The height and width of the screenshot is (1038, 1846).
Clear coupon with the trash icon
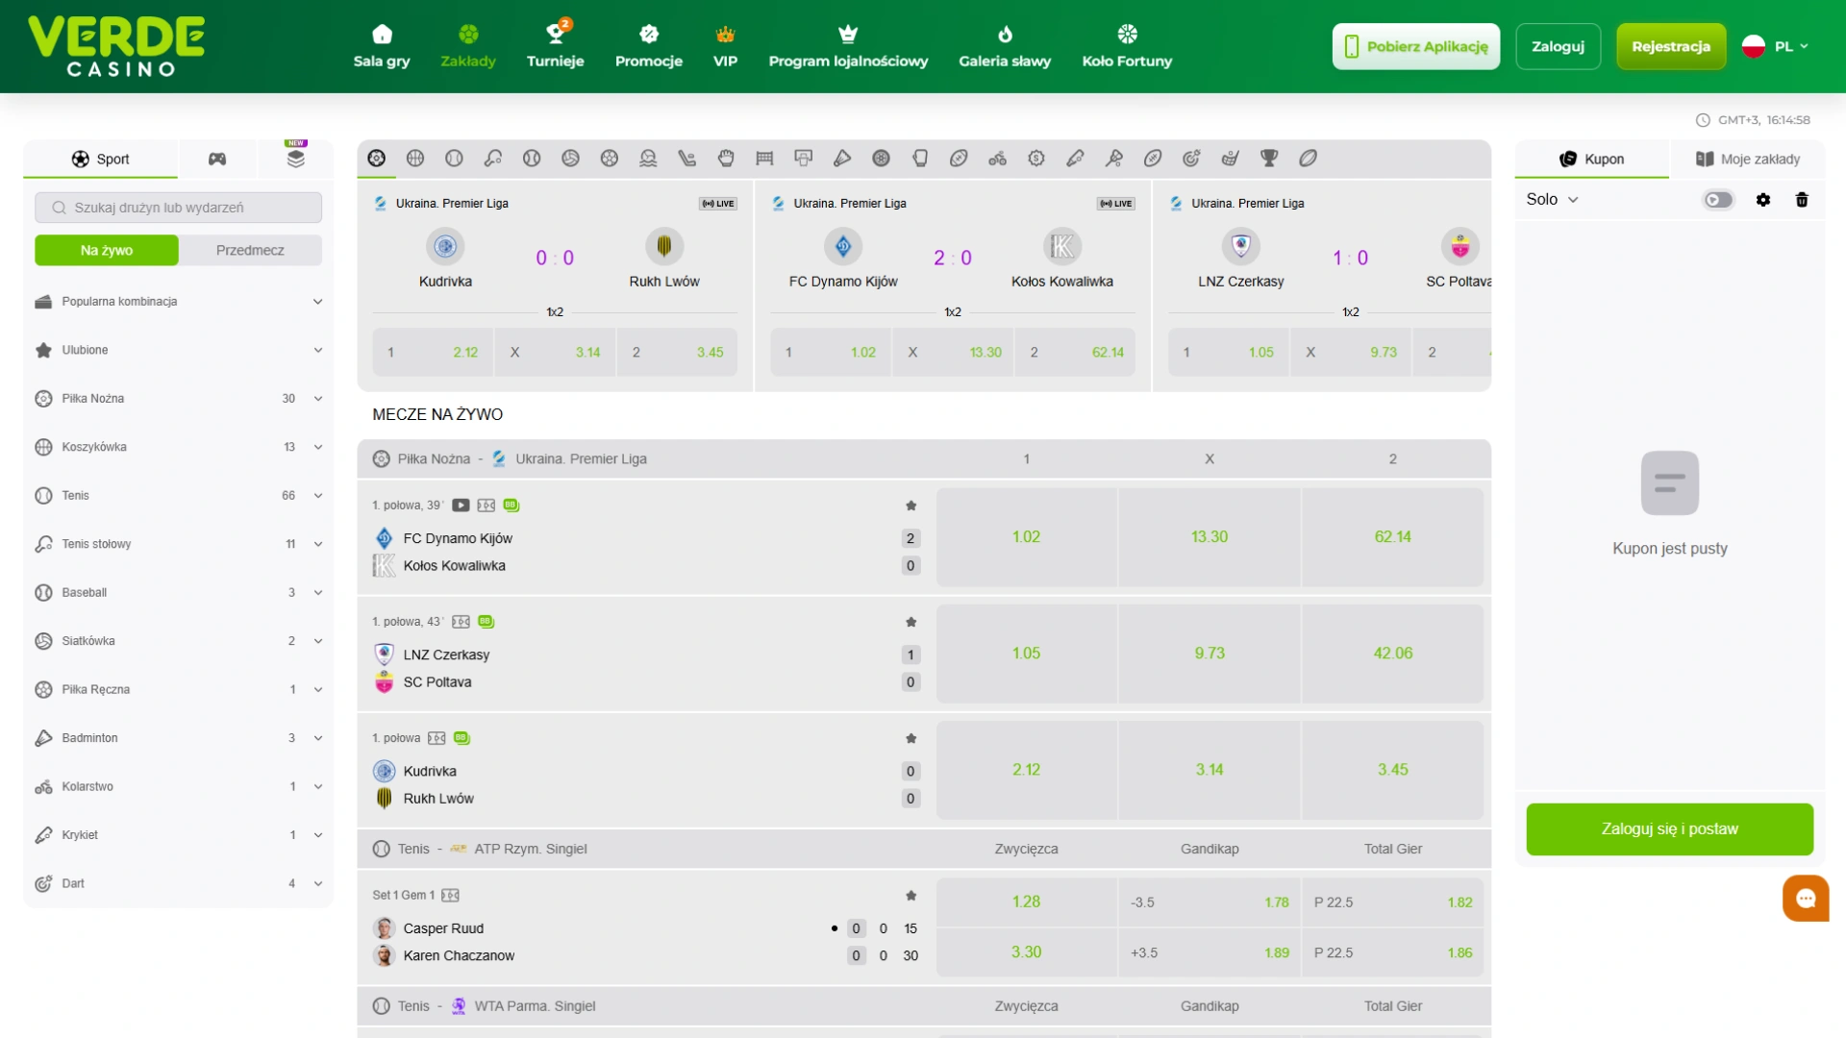[1802, 200]
